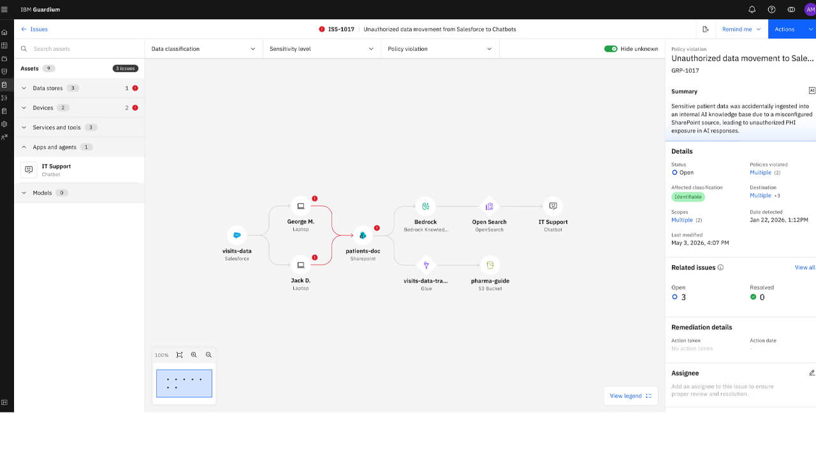The height and width of the screenshot is (459, 816).
Task: Open the Remind me dropdown
Action: coord(741,29)
